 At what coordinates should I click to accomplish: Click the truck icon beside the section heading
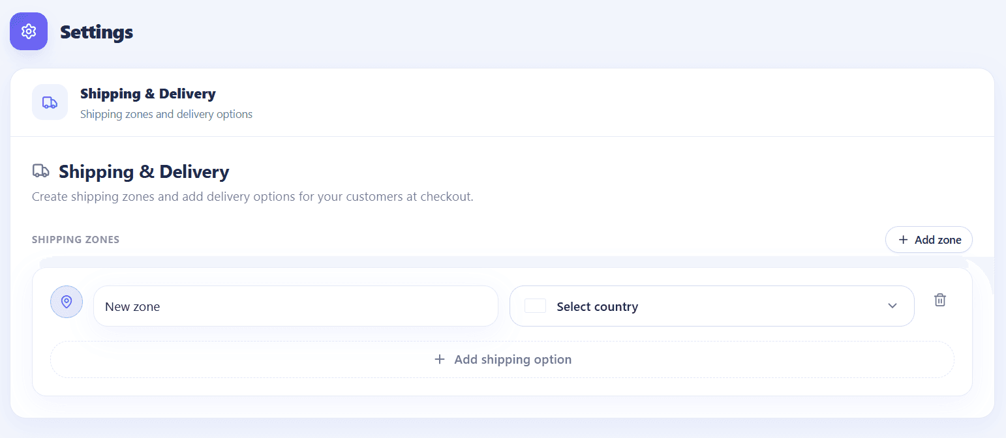click(41, 171)
